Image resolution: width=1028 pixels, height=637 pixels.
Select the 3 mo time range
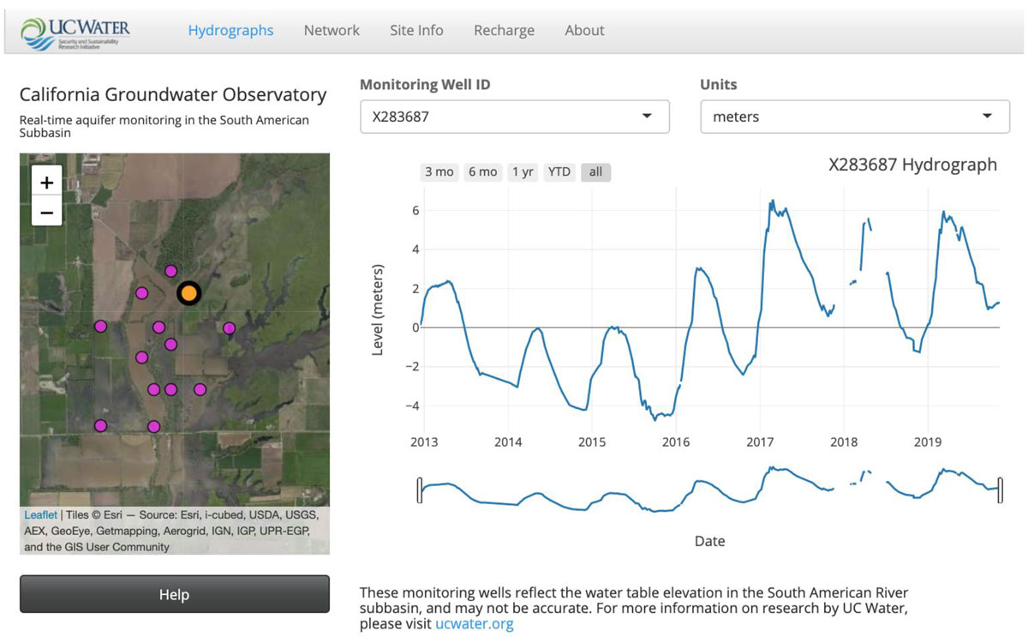pyautogui.click(x=439, y=171)
